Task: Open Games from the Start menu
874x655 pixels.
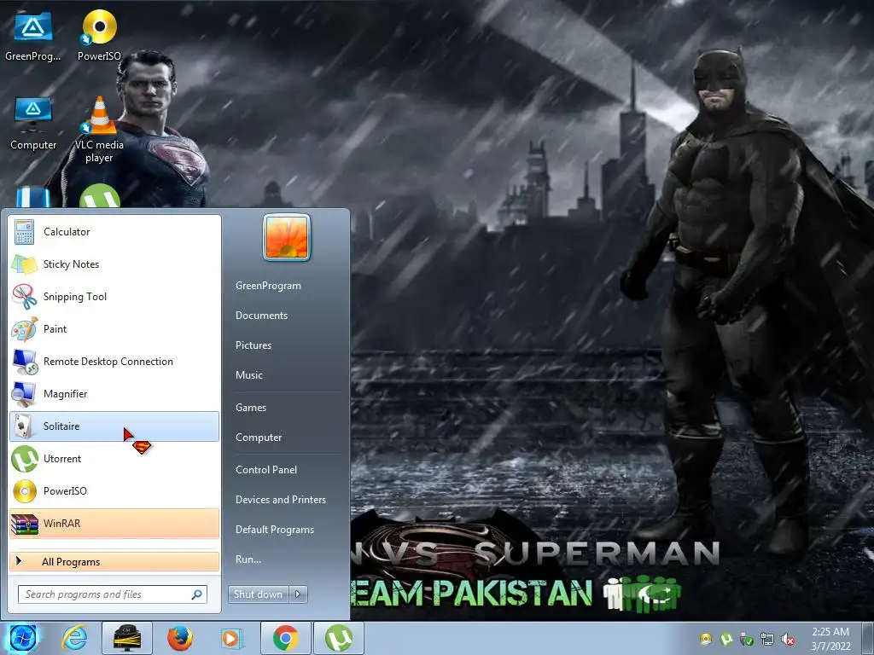Action: point(251,408)
